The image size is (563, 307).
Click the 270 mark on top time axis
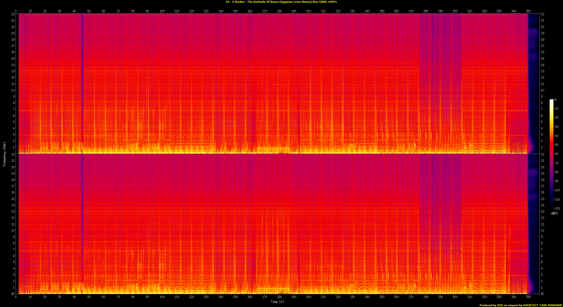tap(411, 11)
